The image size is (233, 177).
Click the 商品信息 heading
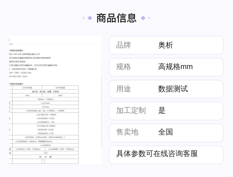click(116, 18)
